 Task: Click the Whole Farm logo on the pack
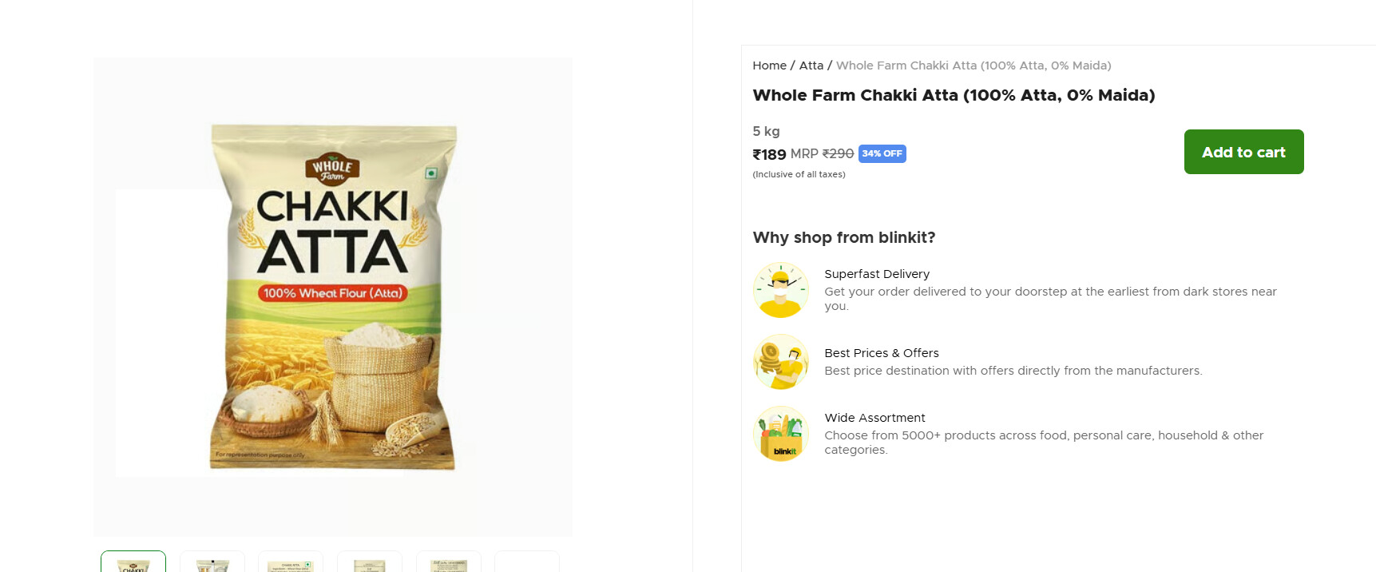332,169
